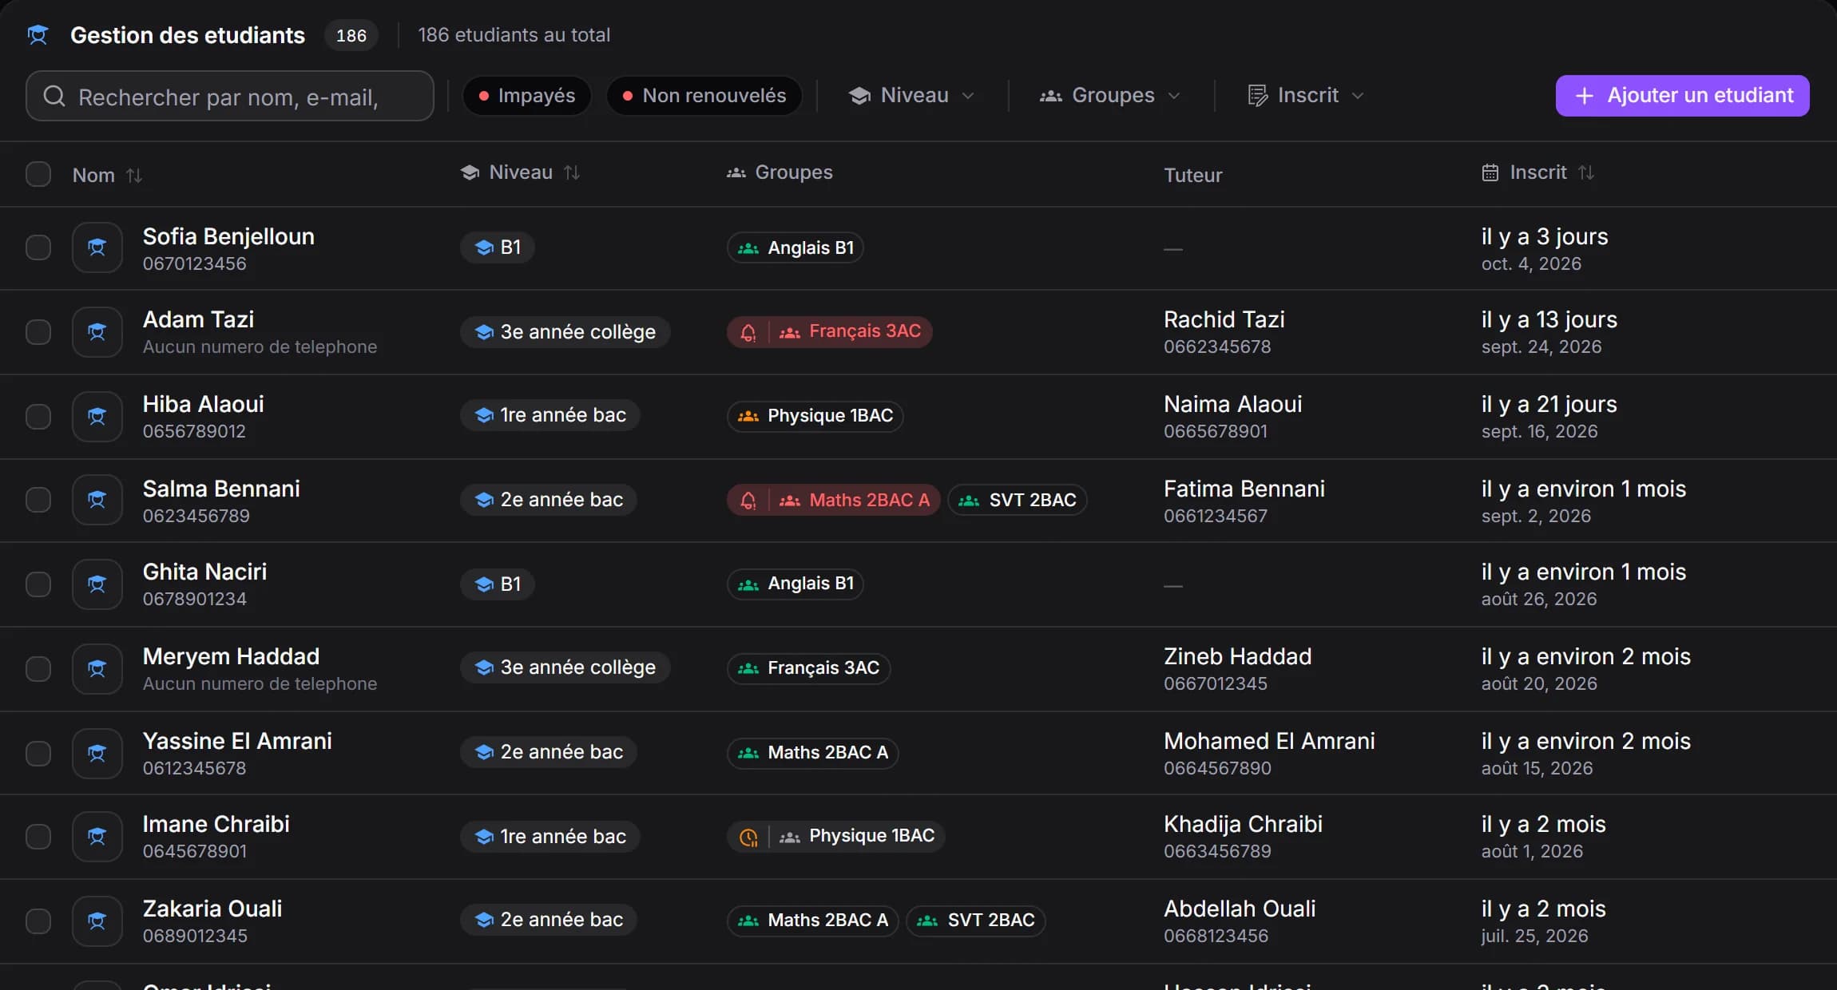This screenshot has width=1837, height=990.
Task: Click the 186 student count badge
Action: click(351, 35)
